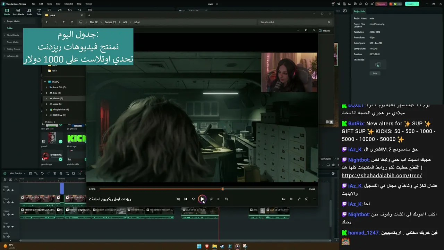Toggle visibility of Video 3 track
444x250 pixels.
click(x=13, y=202)
